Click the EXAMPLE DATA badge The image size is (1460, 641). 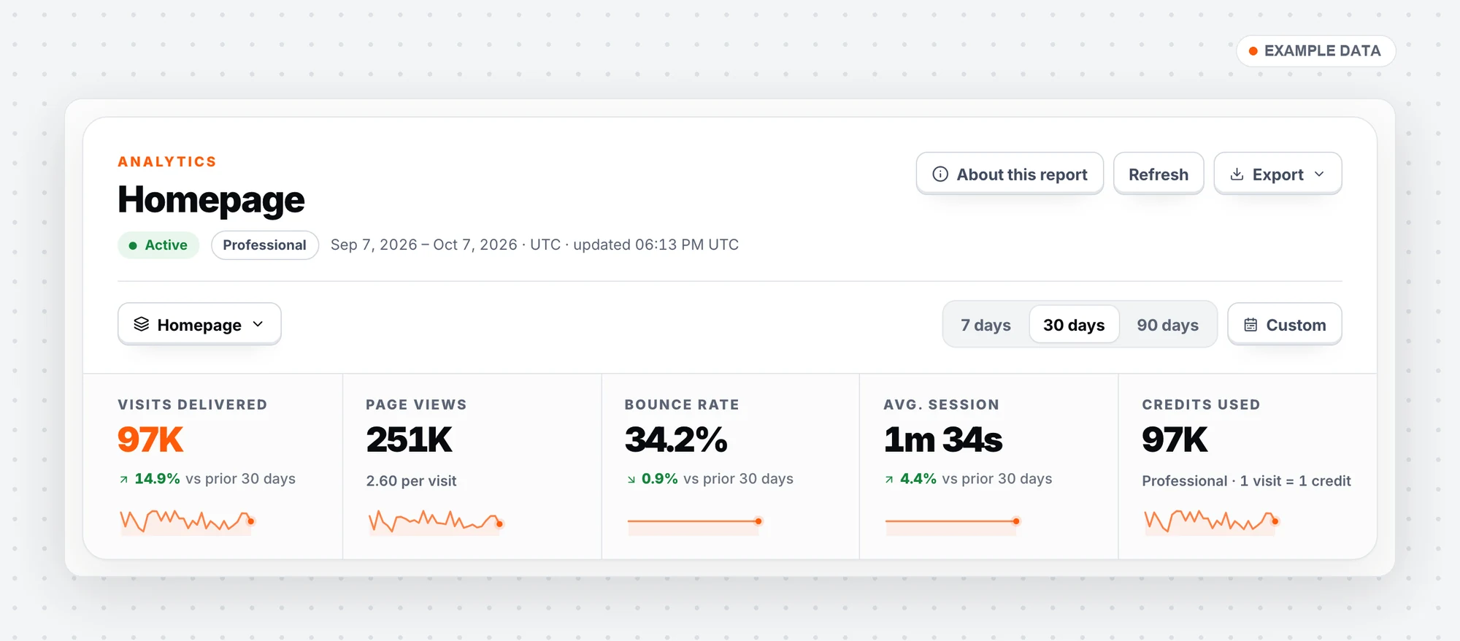tap(1315, 51)
